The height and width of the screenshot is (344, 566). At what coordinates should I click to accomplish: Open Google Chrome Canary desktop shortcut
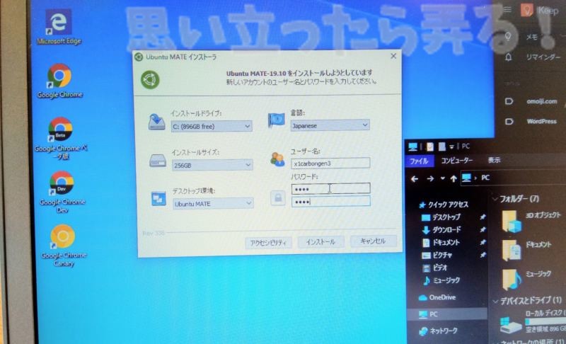pyautogui.click(x=63, y=246)
